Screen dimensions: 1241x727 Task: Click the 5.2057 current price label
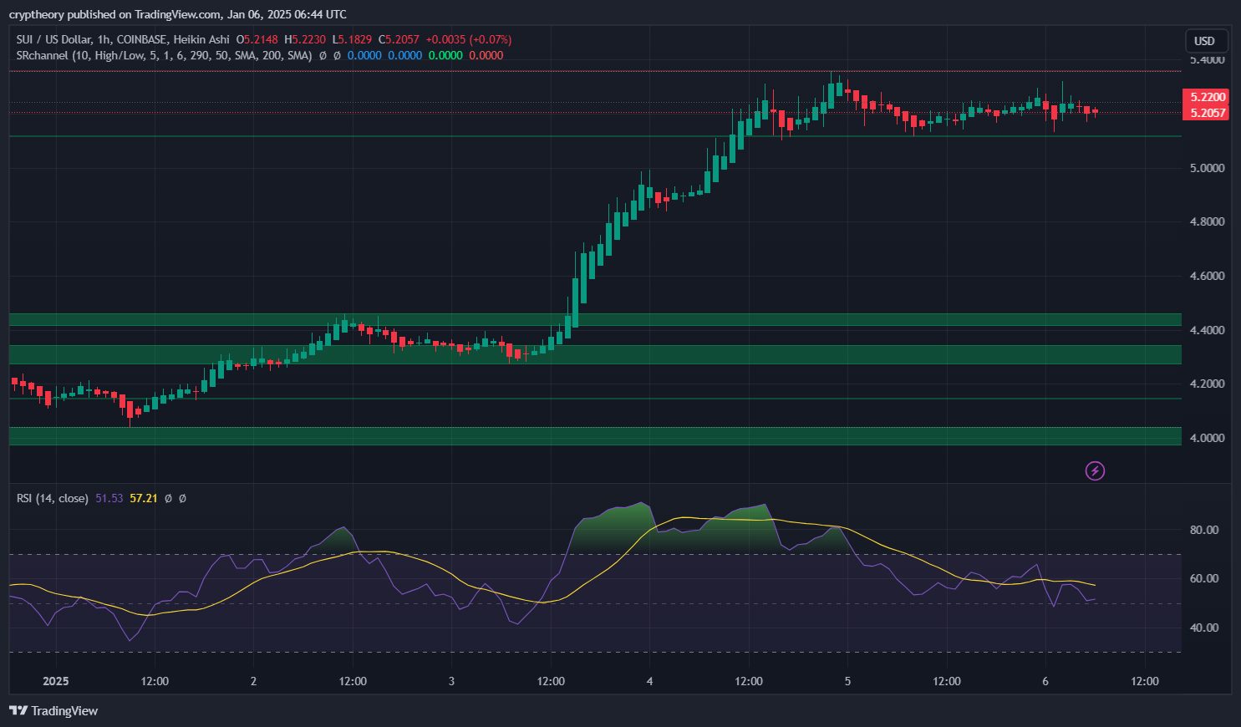1206,113
